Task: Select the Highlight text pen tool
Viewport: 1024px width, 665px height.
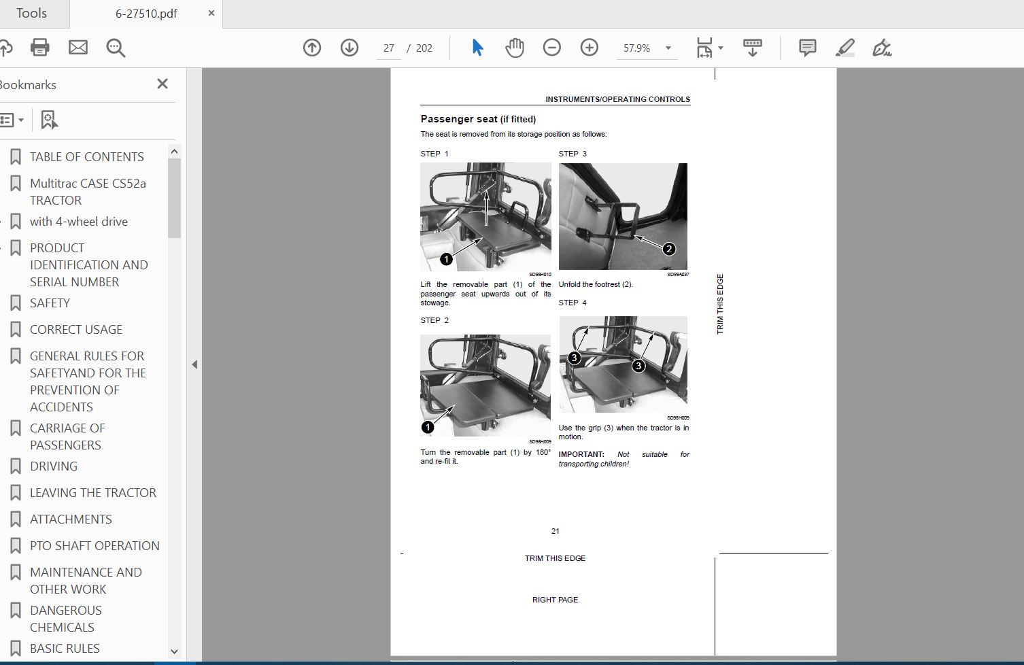Action: coord(844,48)
